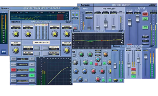Click the cyan gain knob in Oxford EQ
This screenshot has height=96, width=158.
click(98, 59)
